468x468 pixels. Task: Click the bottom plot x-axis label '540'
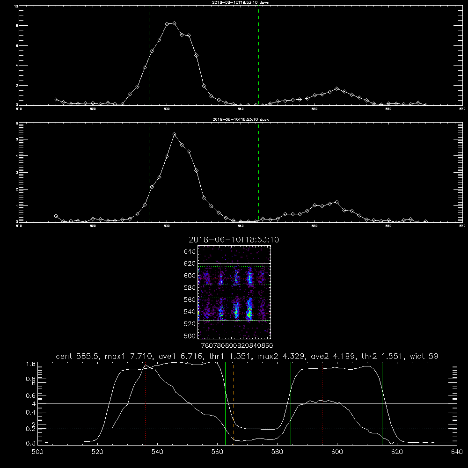click(x=157, y=452)
